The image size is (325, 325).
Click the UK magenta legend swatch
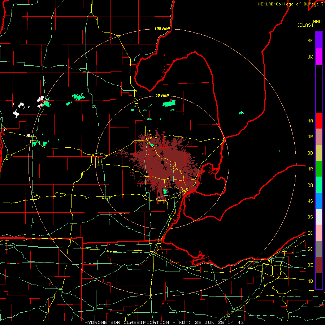pyautogui.click(x=319, y=57)
